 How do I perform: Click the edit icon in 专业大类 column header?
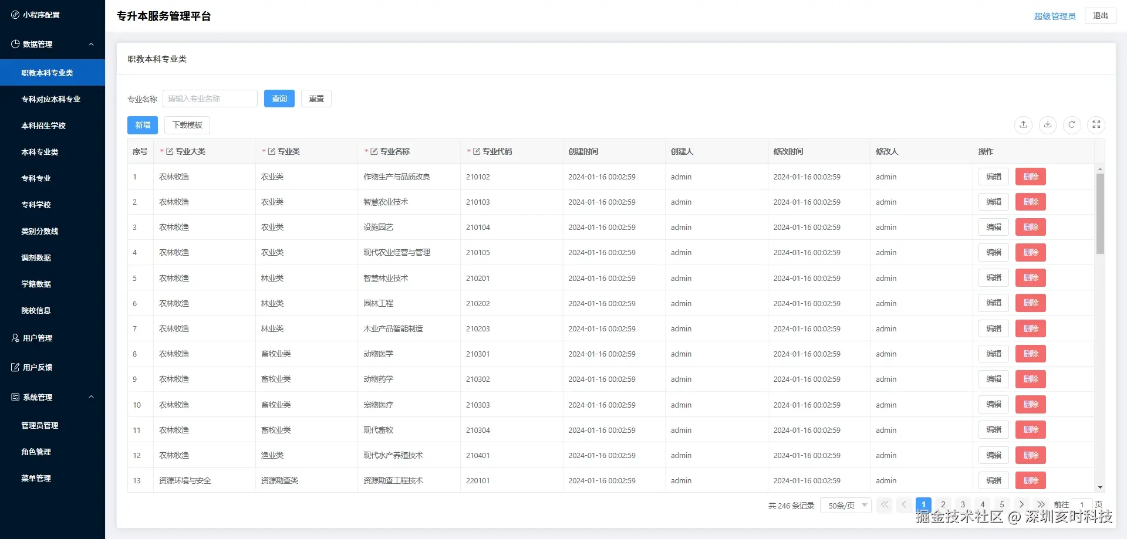[x=170, y=151]
